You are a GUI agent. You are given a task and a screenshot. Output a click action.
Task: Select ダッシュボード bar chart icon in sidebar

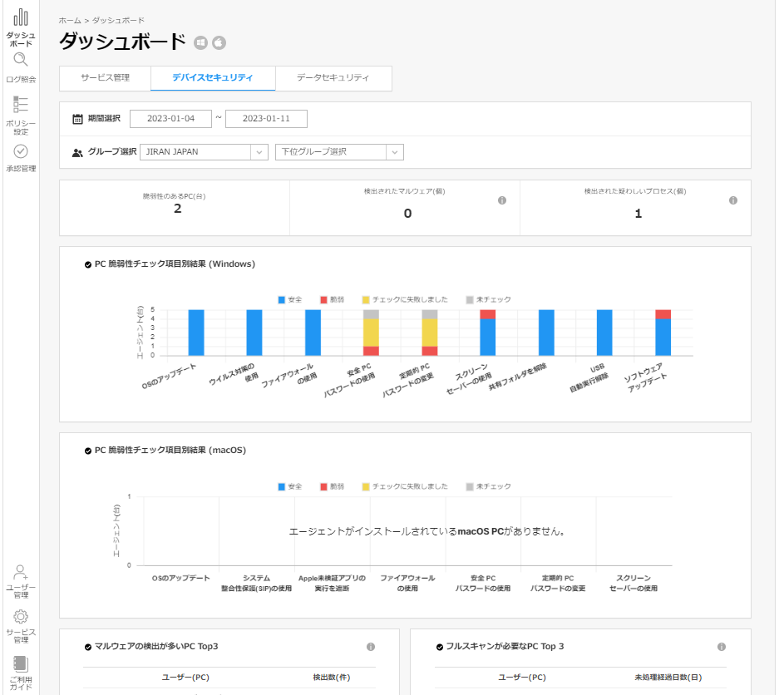click(20, 17)
